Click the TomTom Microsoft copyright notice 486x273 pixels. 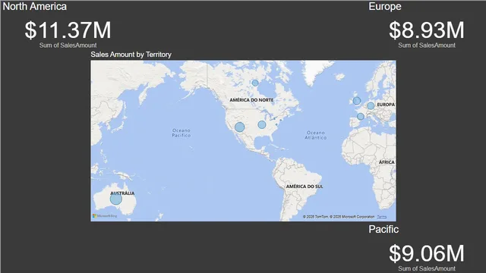339,217
